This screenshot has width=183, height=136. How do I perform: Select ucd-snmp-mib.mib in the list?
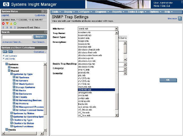point(96,107)
